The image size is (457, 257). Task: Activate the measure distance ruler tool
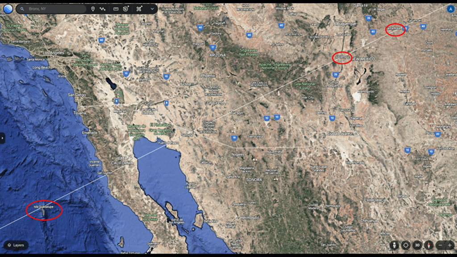116,9
